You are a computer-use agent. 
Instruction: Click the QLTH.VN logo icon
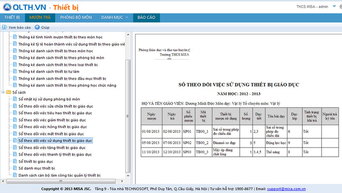click(7, 7)
